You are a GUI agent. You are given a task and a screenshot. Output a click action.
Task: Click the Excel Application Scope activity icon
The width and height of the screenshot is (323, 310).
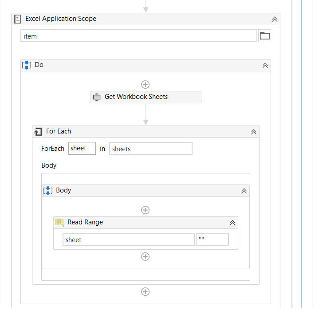click(x=18, y=19)
